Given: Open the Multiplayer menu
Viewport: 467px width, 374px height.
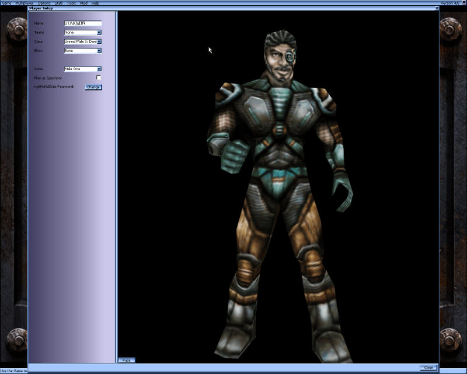Looking at the screenshot, I should pos(23,2).
